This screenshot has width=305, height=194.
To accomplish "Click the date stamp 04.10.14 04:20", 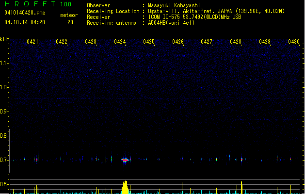I will point(25,22).
